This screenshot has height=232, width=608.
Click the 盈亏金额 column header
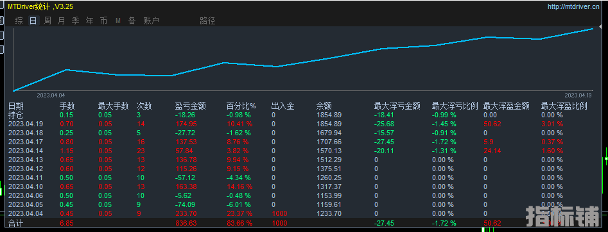click(x=191, y=106)
